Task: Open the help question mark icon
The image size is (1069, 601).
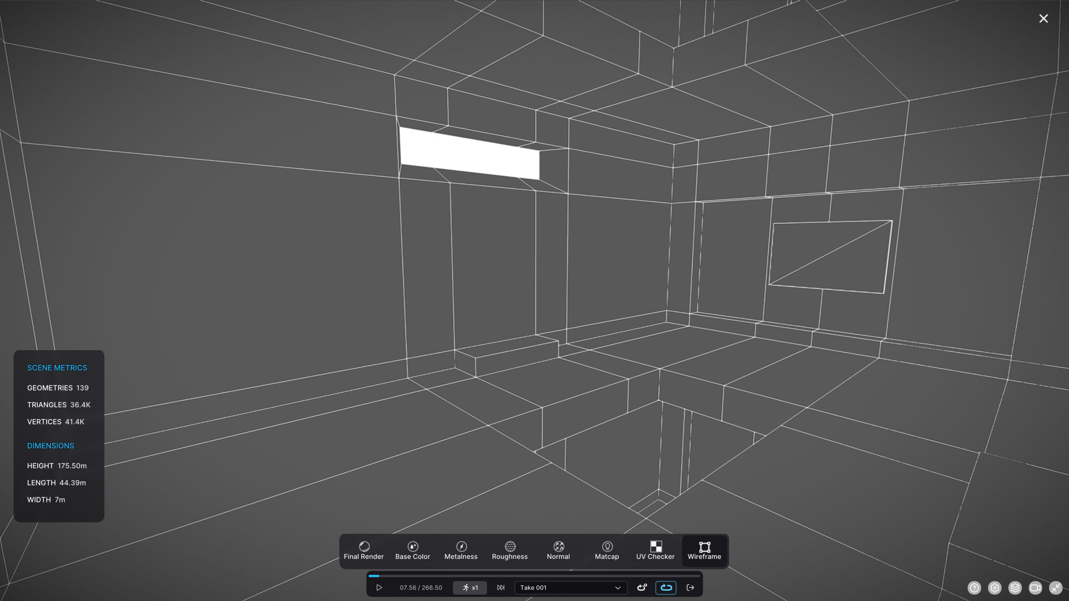Action: [x=974, y=588]
